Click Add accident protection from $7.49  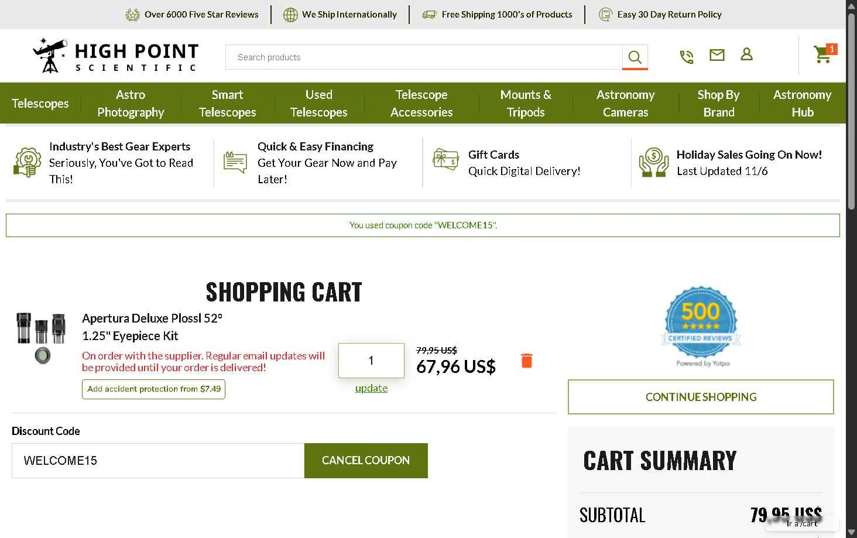point(153,389)
